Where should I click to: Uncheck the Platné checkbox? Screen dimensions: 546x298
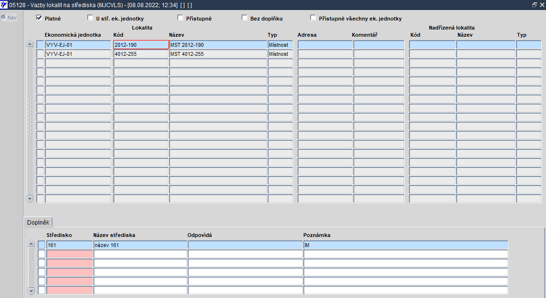[x=39, y=18]
